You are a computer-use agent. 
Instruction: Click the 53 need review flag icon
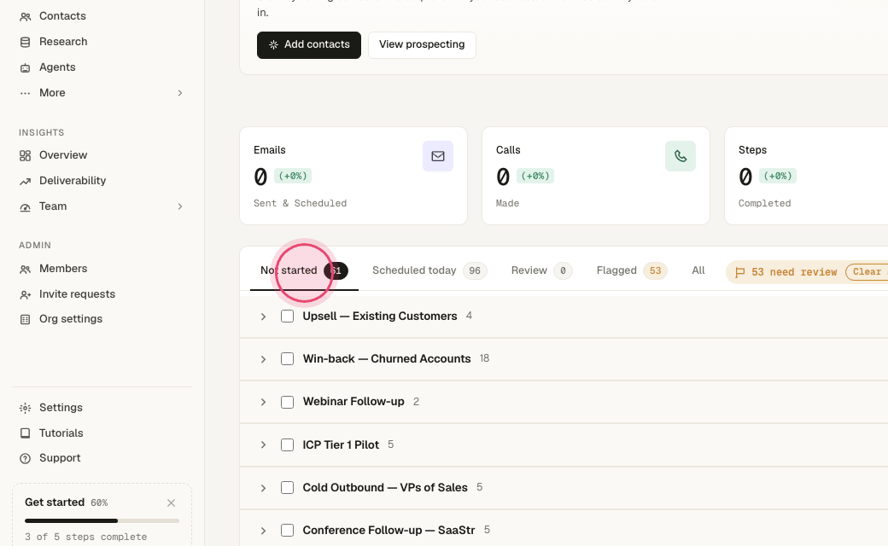[x=739, y=273]
